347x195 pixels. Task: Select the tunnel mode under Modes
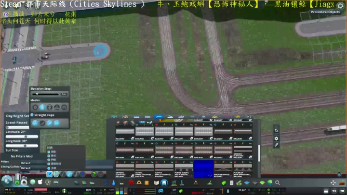coord(64,107)
